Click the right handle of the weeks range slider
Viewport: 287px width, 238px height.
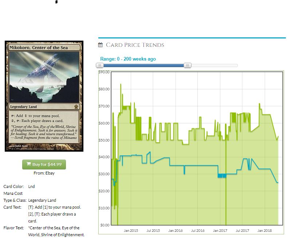click(x=188, y=65)
